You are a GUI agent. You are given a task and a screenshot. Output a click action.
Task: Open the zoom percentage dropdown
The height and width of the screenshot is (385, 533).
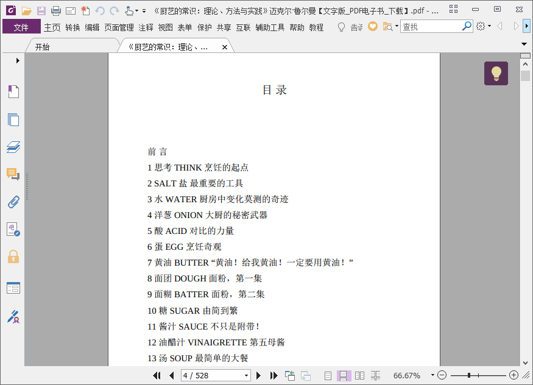432,375
